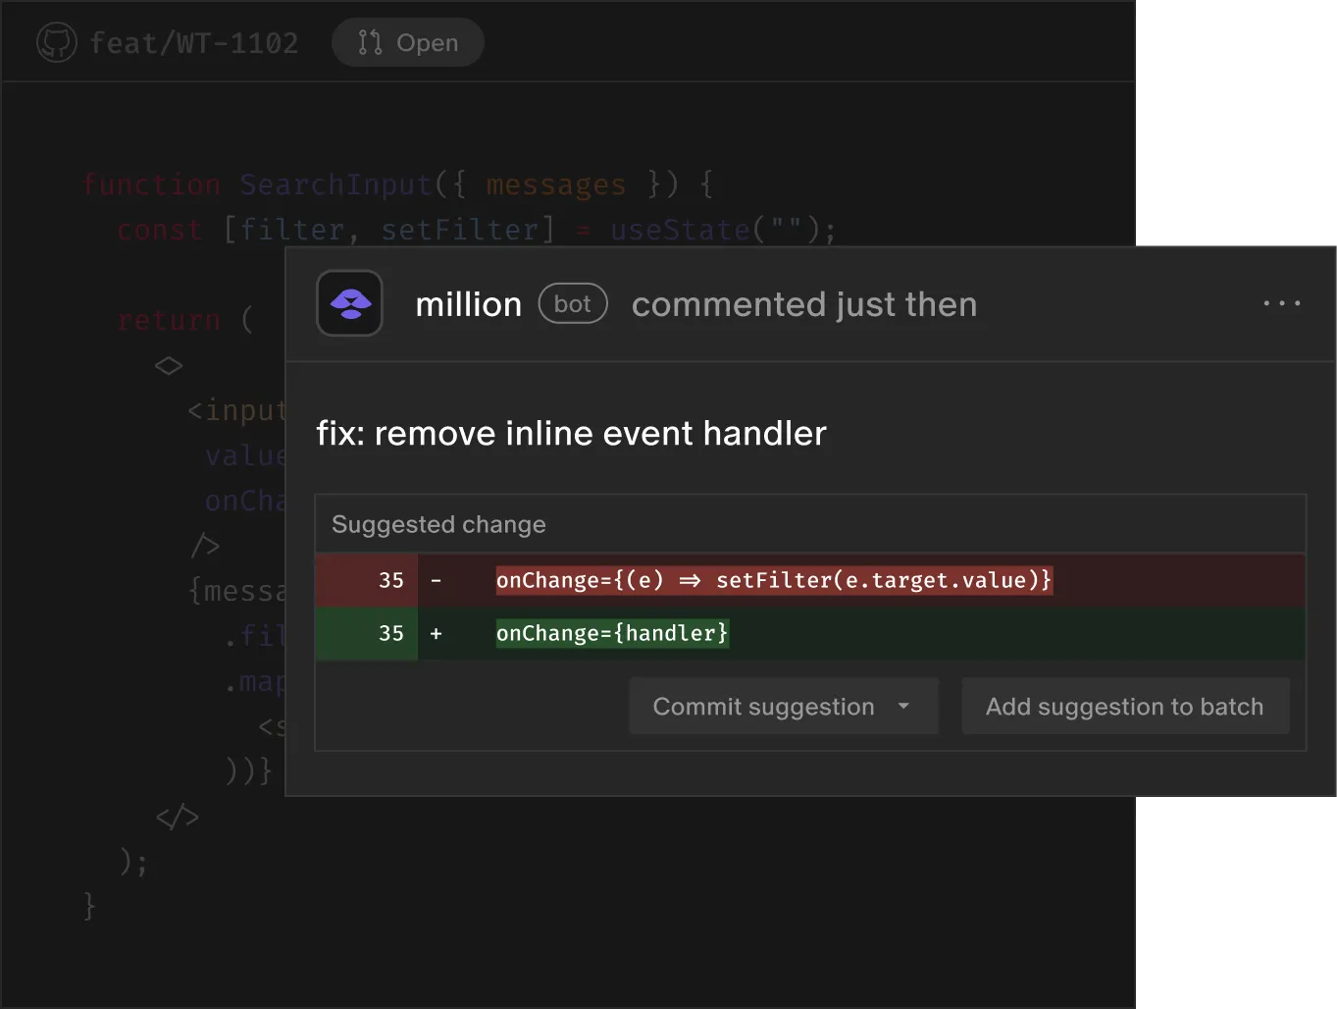Image resolution: width=1337 pixels, height=1009 pixels.
Task: Open the Suggested change header
Action: pos(437,524)
